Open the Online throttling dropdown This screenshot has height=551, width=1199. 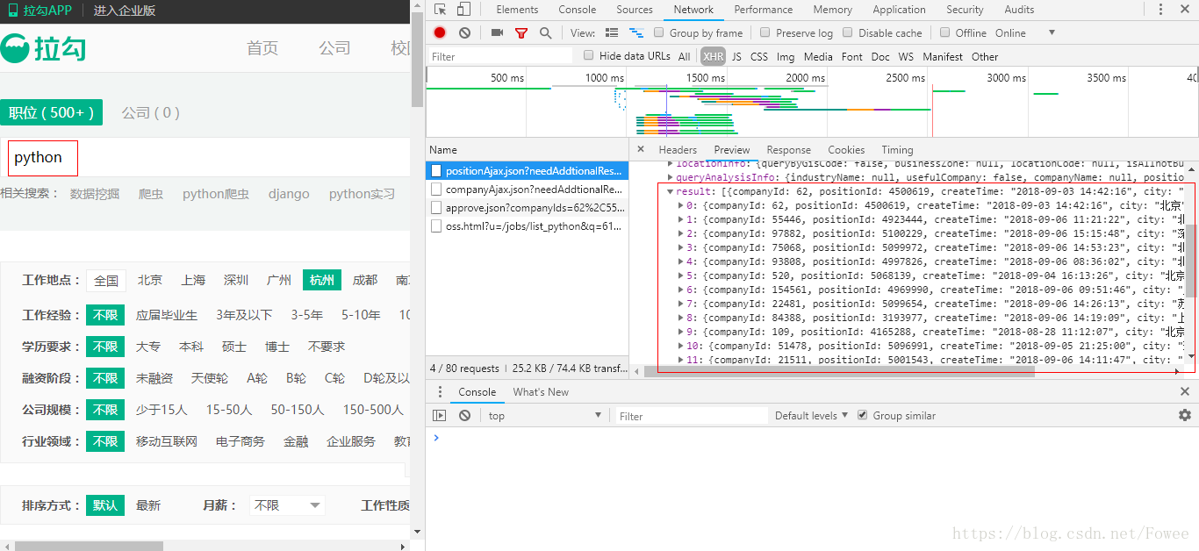[1025, 32]
